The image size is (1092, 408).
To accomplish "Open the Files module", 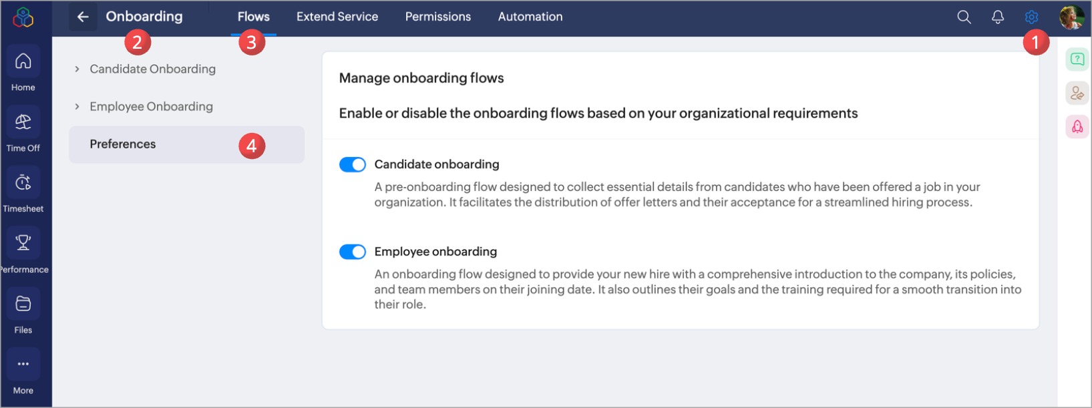I will coord(23,304).
